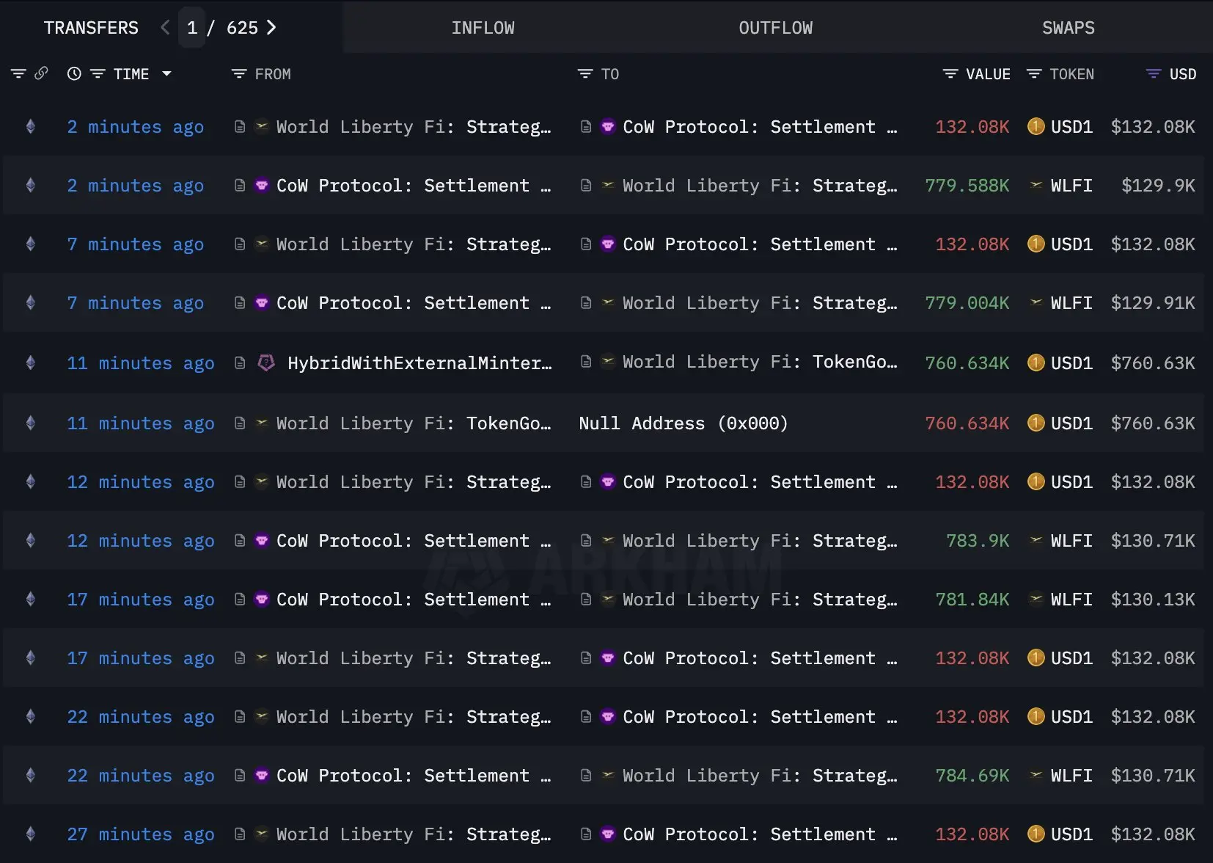
Task: Click the 779.004K value cell
Action: pyautogui.click(x=967, y=303)
